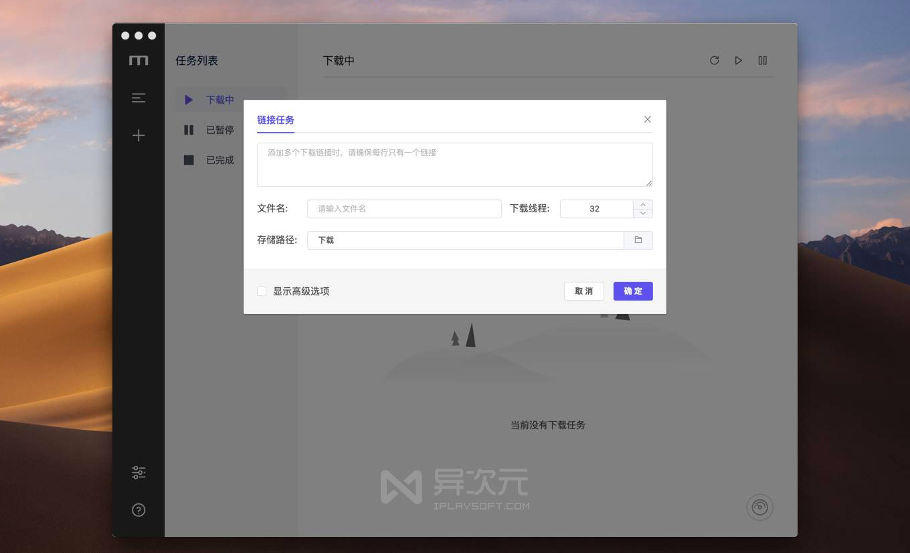This screenshot has height=553, width=910.
Task: Refresh the download task list
Action: coord(714,60)
